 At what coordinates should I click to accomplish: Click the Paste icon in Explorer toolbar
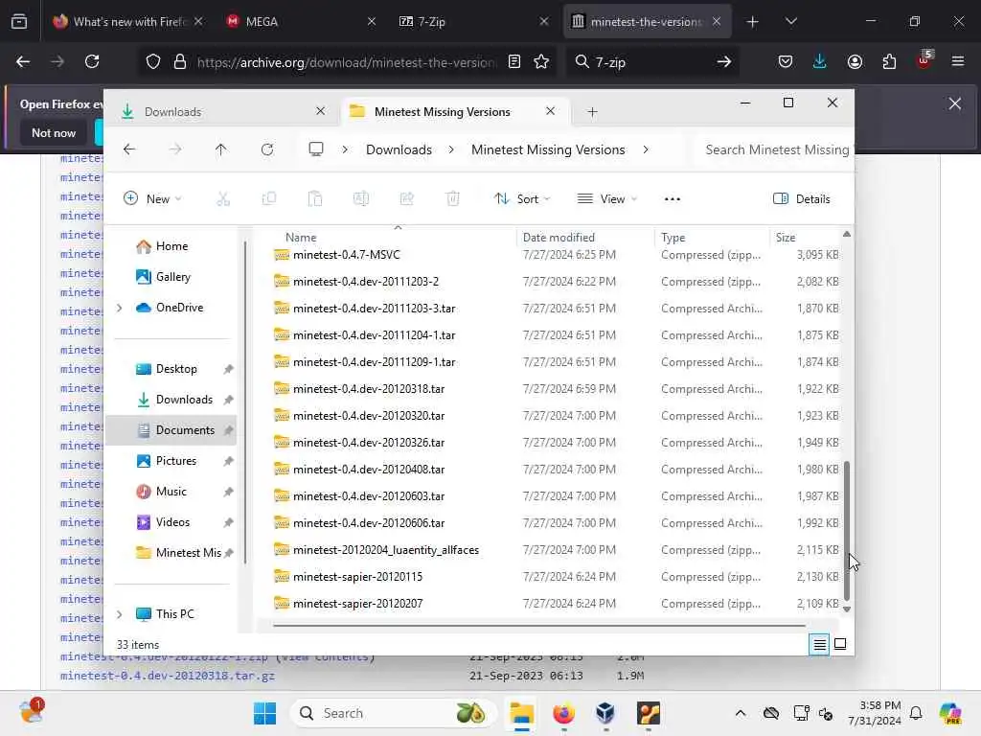pos(314,199)
